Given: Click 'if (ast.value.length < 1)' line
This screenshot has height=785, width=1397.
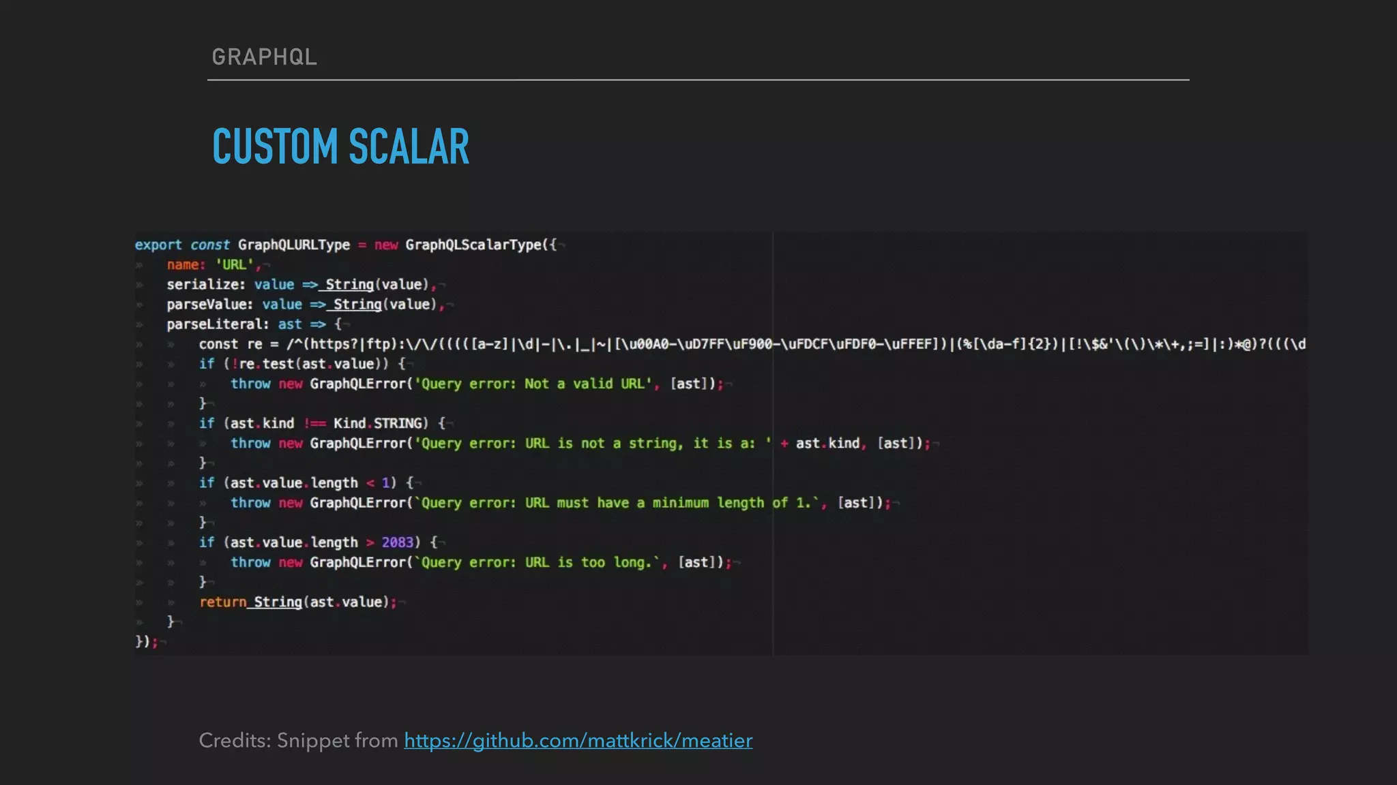Looking at the screenshot, I should coord(306,482).
